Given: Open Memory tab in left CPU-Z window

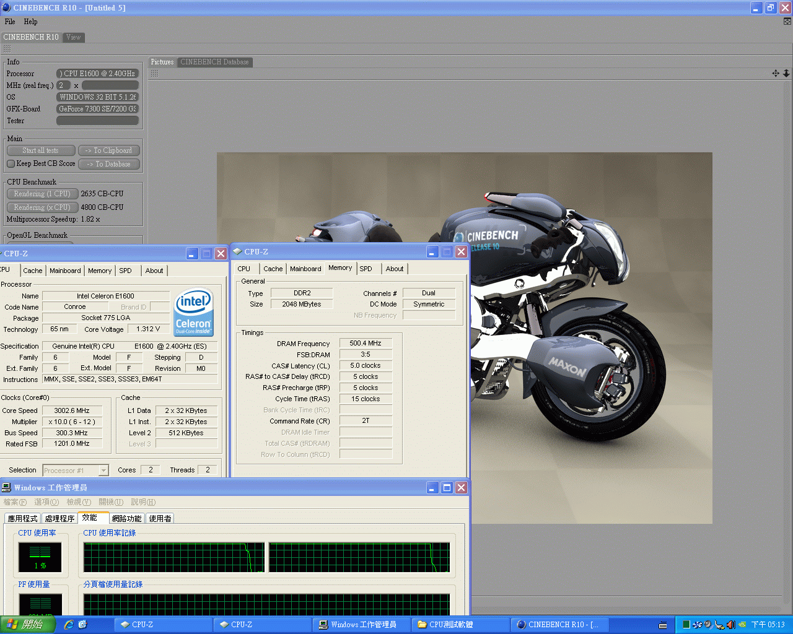Looking at the screenshot, I should [100, 271].
